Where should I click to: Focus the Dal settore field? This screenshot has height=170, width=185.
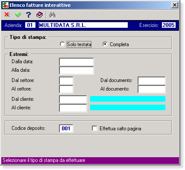[x=66, y=81]
